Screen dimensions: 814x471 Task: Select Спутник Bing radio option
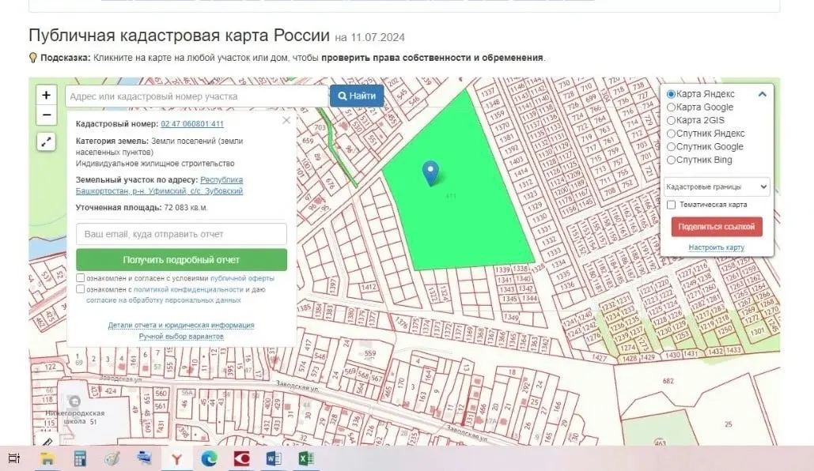coord(671,160)
